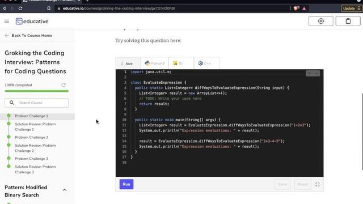Switch to the C++ tab
Screen dimensions: 363x204
pos(206,63)
